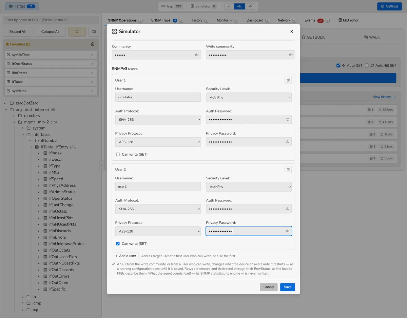Viewport: 407px width, 318px height.
Task: Show User 2 Privacy Password
Action: click(x=287, y=231)
